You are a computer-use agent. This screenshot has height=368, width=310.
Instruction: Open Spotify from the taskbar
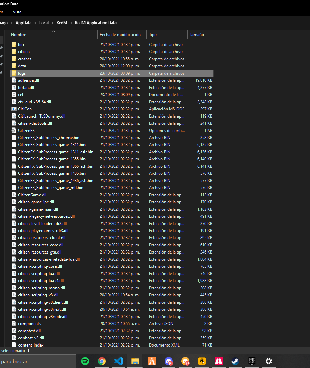pyautogui.click(x=85, y=361)
